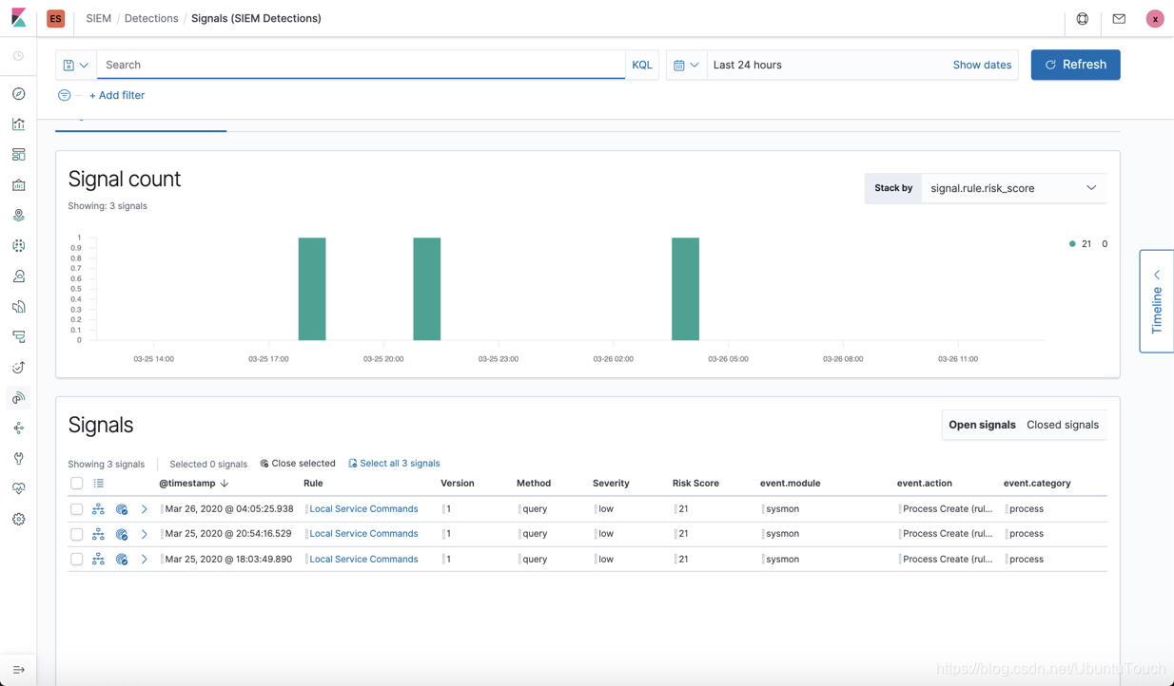Click the Severity column header
The width and height of the screenshot is (1174, 686).
click(x=611, y=484)
